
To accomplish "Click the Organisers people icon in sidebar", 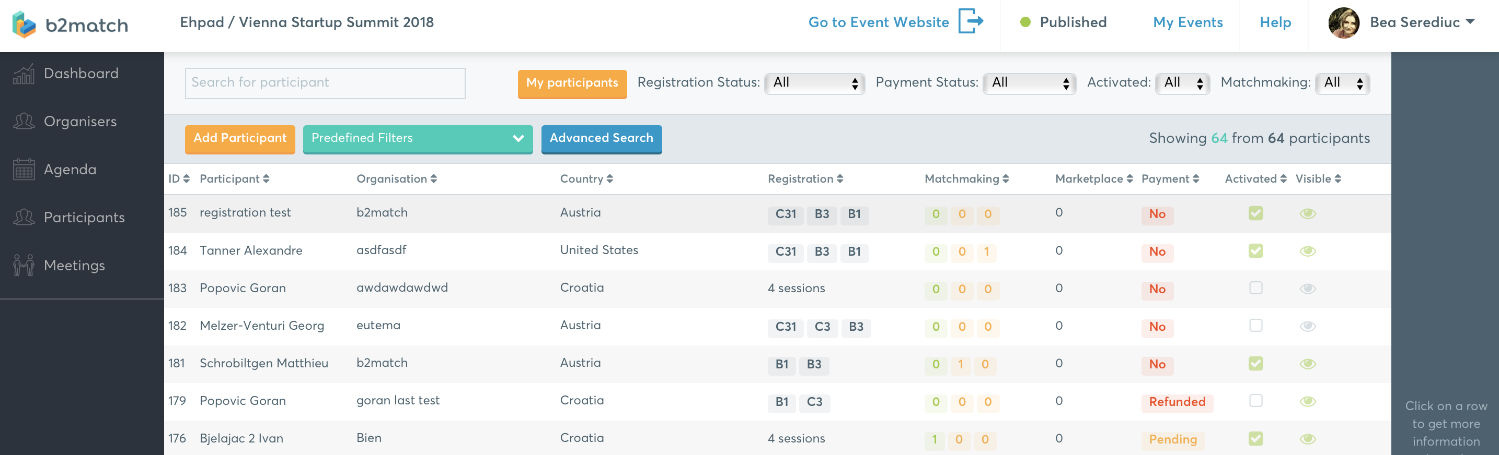I will pos(24,122).
